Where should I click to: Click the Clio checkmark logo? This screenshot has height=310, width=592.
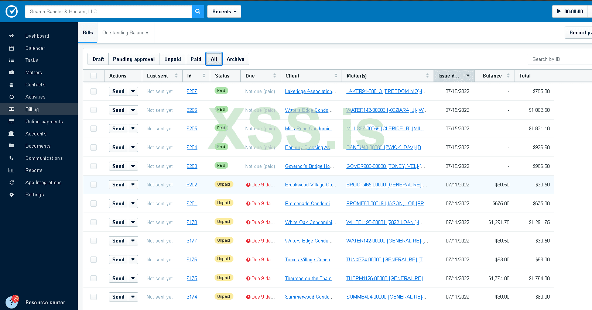pyautogui.click(x=11, y=11)
